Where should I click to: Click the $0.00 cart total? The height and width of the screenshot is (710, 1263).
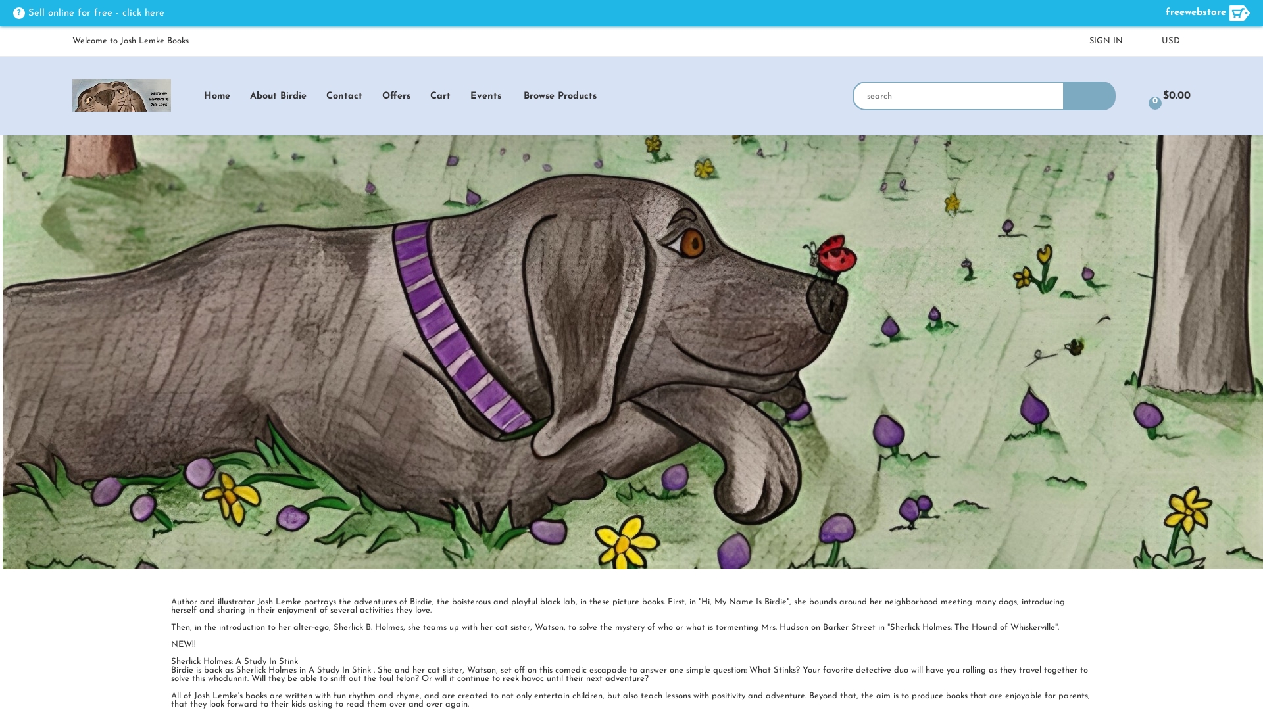[1177, 95]
